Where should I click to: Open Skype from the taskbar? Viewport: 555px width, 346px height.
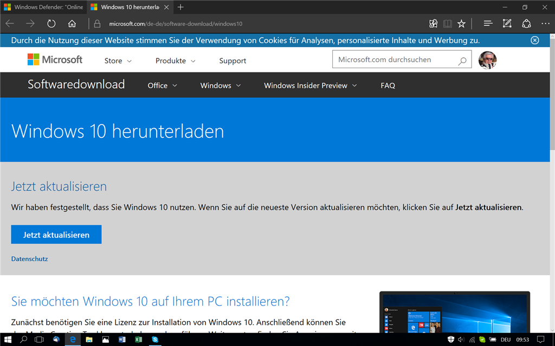[154, 340]
